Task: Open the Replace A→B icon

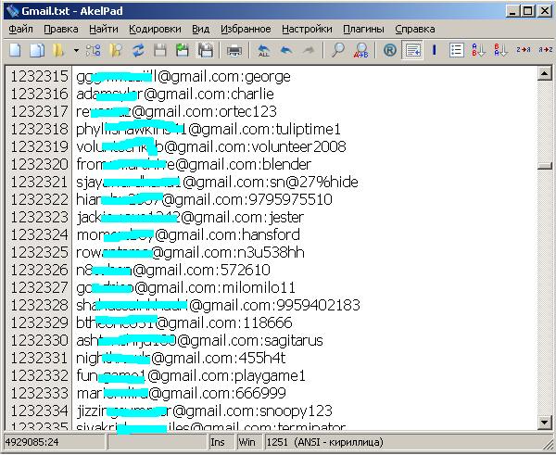Action: pyautogui.click(x=360, y=50)
